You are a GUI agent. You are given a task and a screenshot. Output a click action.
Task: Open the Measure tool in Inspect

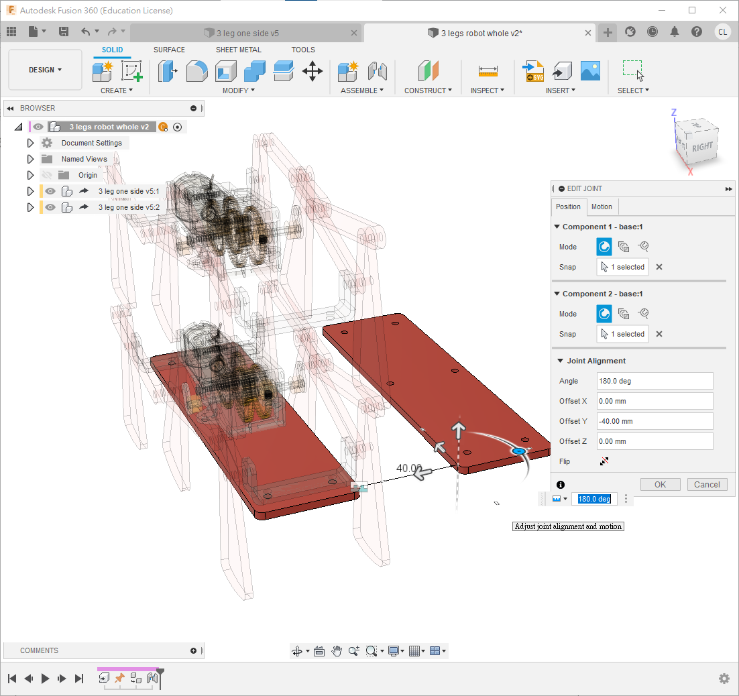click(x=488, y=70)
